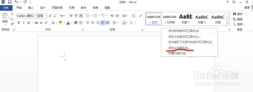Toggle Justify paragraph alignment
253x92 pixels.
102,23
